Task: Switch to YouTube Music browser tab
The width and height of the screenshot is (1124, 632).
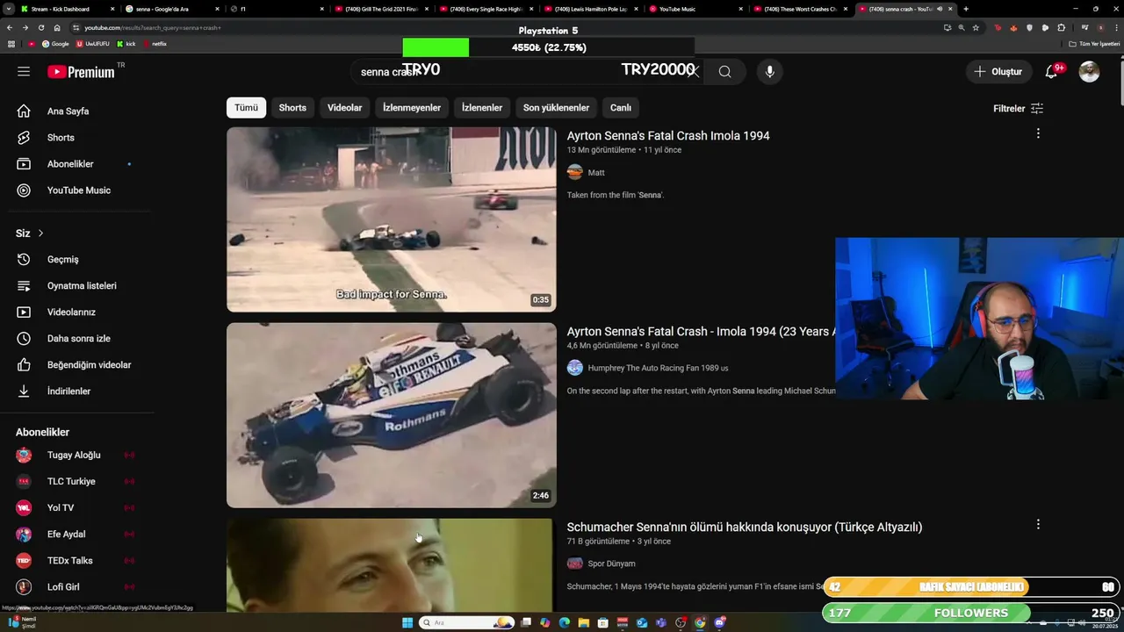Action: pyautogui.click(x=698, y=9)
